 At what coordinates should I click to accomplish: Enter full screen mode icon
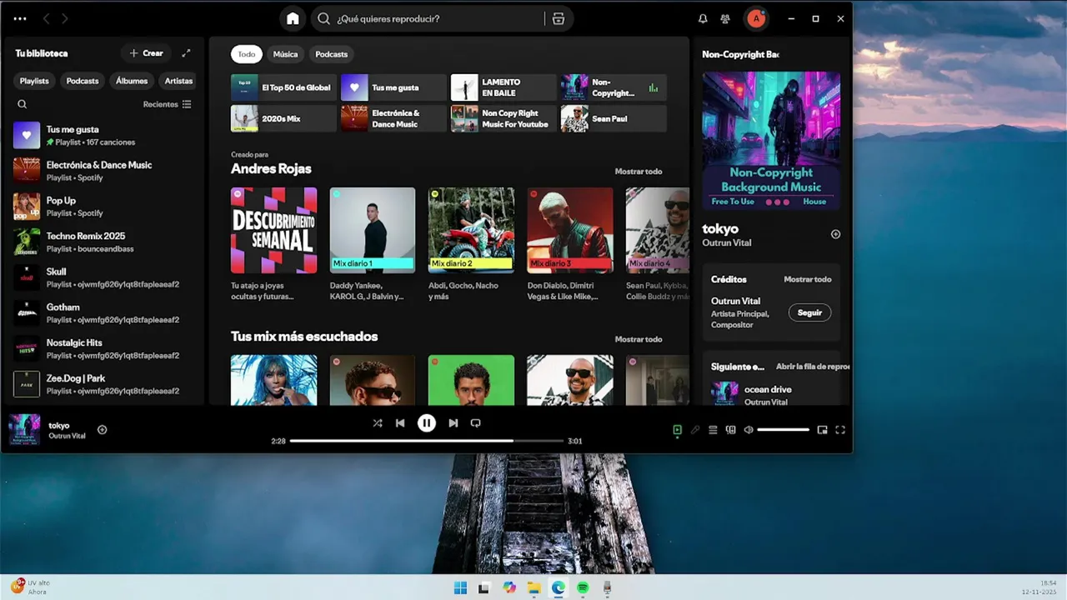coord(840,430)
